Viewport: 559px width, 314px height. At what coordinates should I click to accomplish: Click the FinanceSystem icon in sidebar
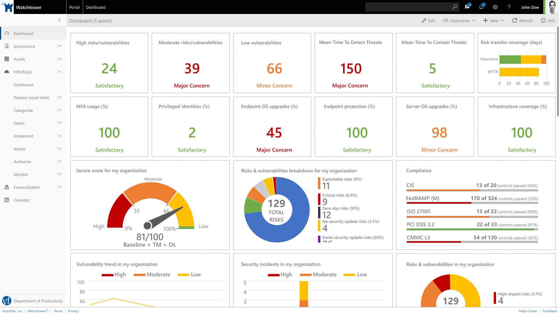[7, 187]
